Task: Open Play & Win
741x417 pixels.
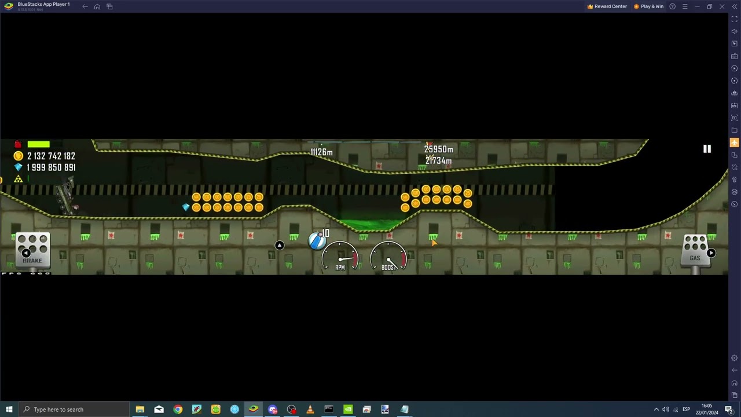Action: tap(648, 6)
